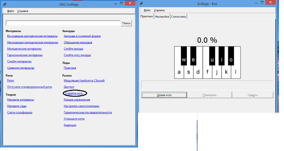Image resolution: width=284 pixels, height=151 pixels.
Task: Click the Поиск button
Action: click(x=126, y=23)
